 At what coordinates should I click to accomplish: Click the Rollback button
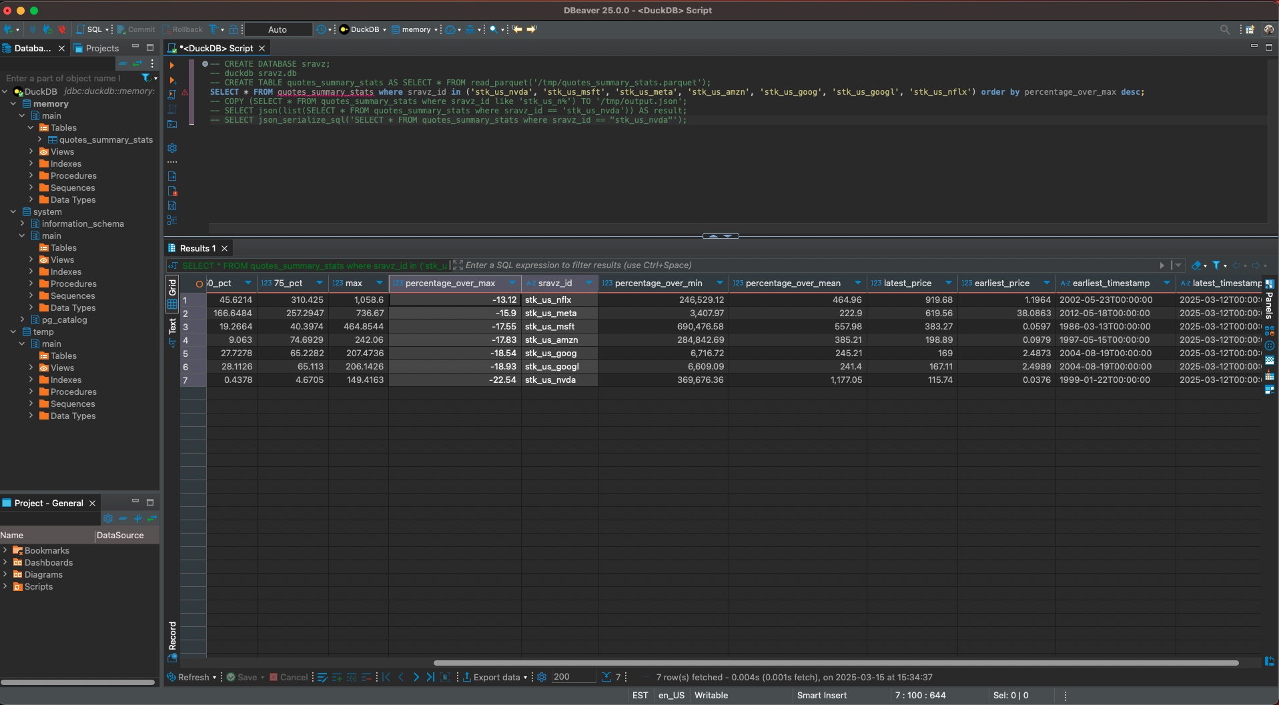(182, 29)
